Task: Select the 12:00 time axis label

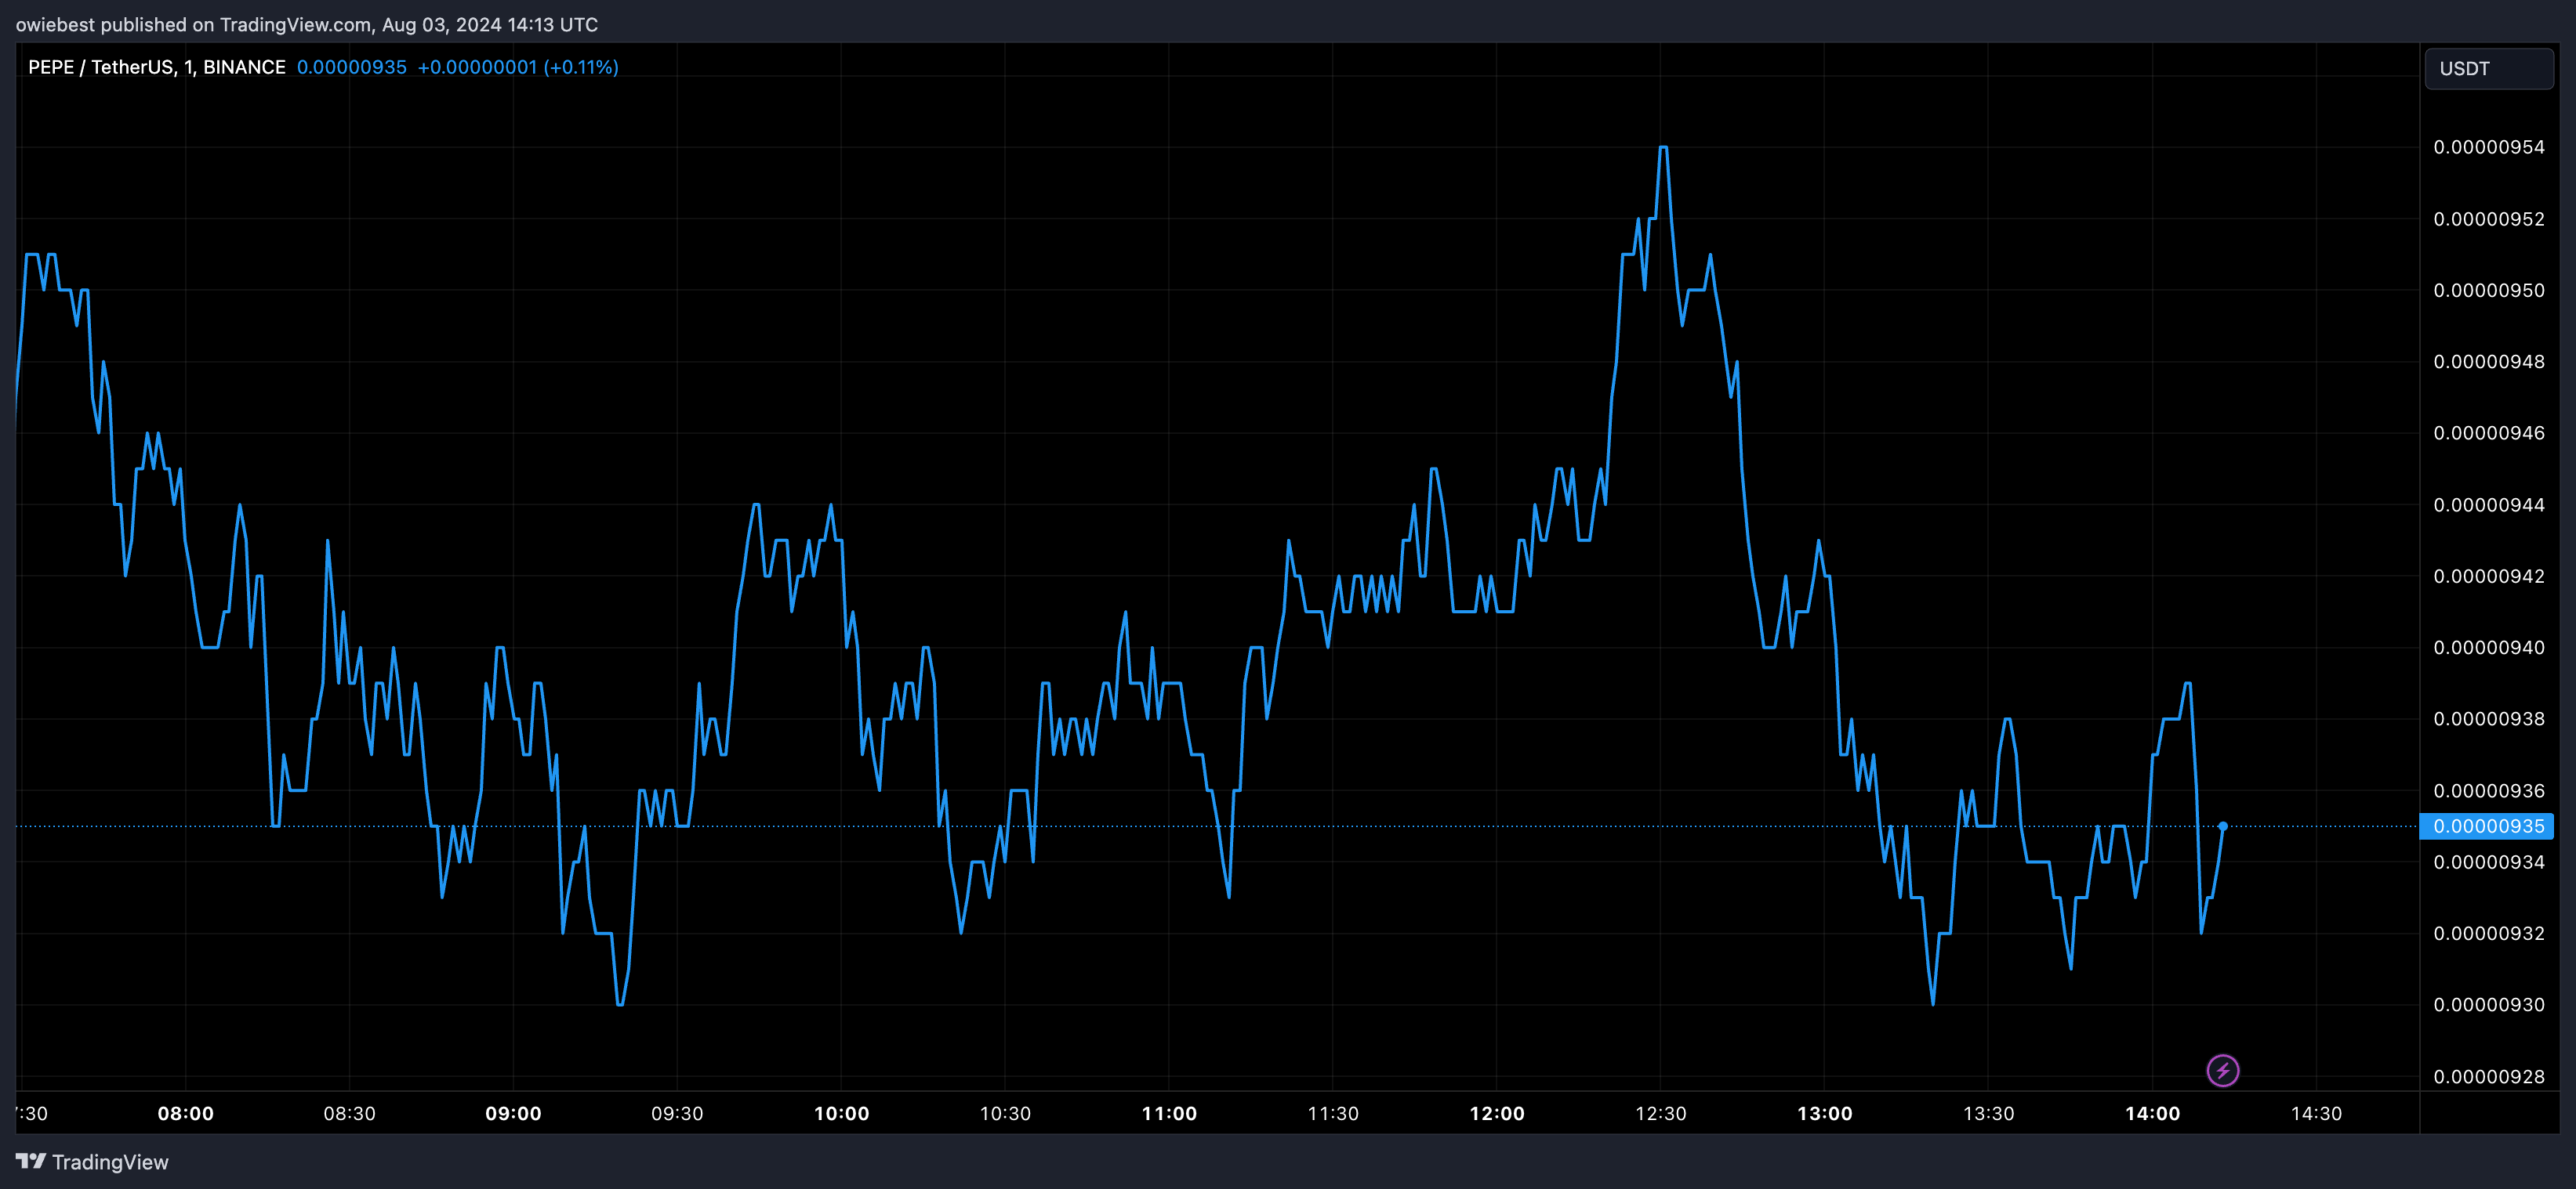Action: pyautogui.click(x=1496, y=1113)
